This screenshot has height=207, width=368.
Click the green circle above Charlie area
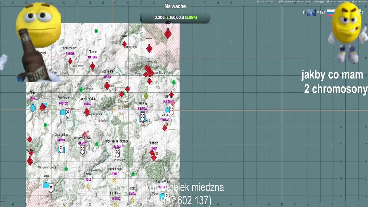96,31
